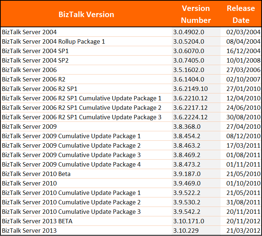Click the Version Number column header
262x236 pixels.
(196, 14)
